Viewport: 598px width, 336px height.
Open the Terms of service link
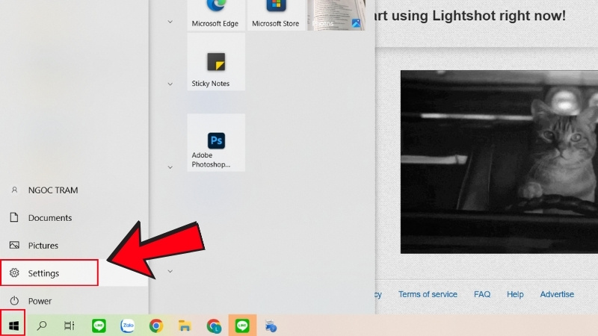pos(428,294)
